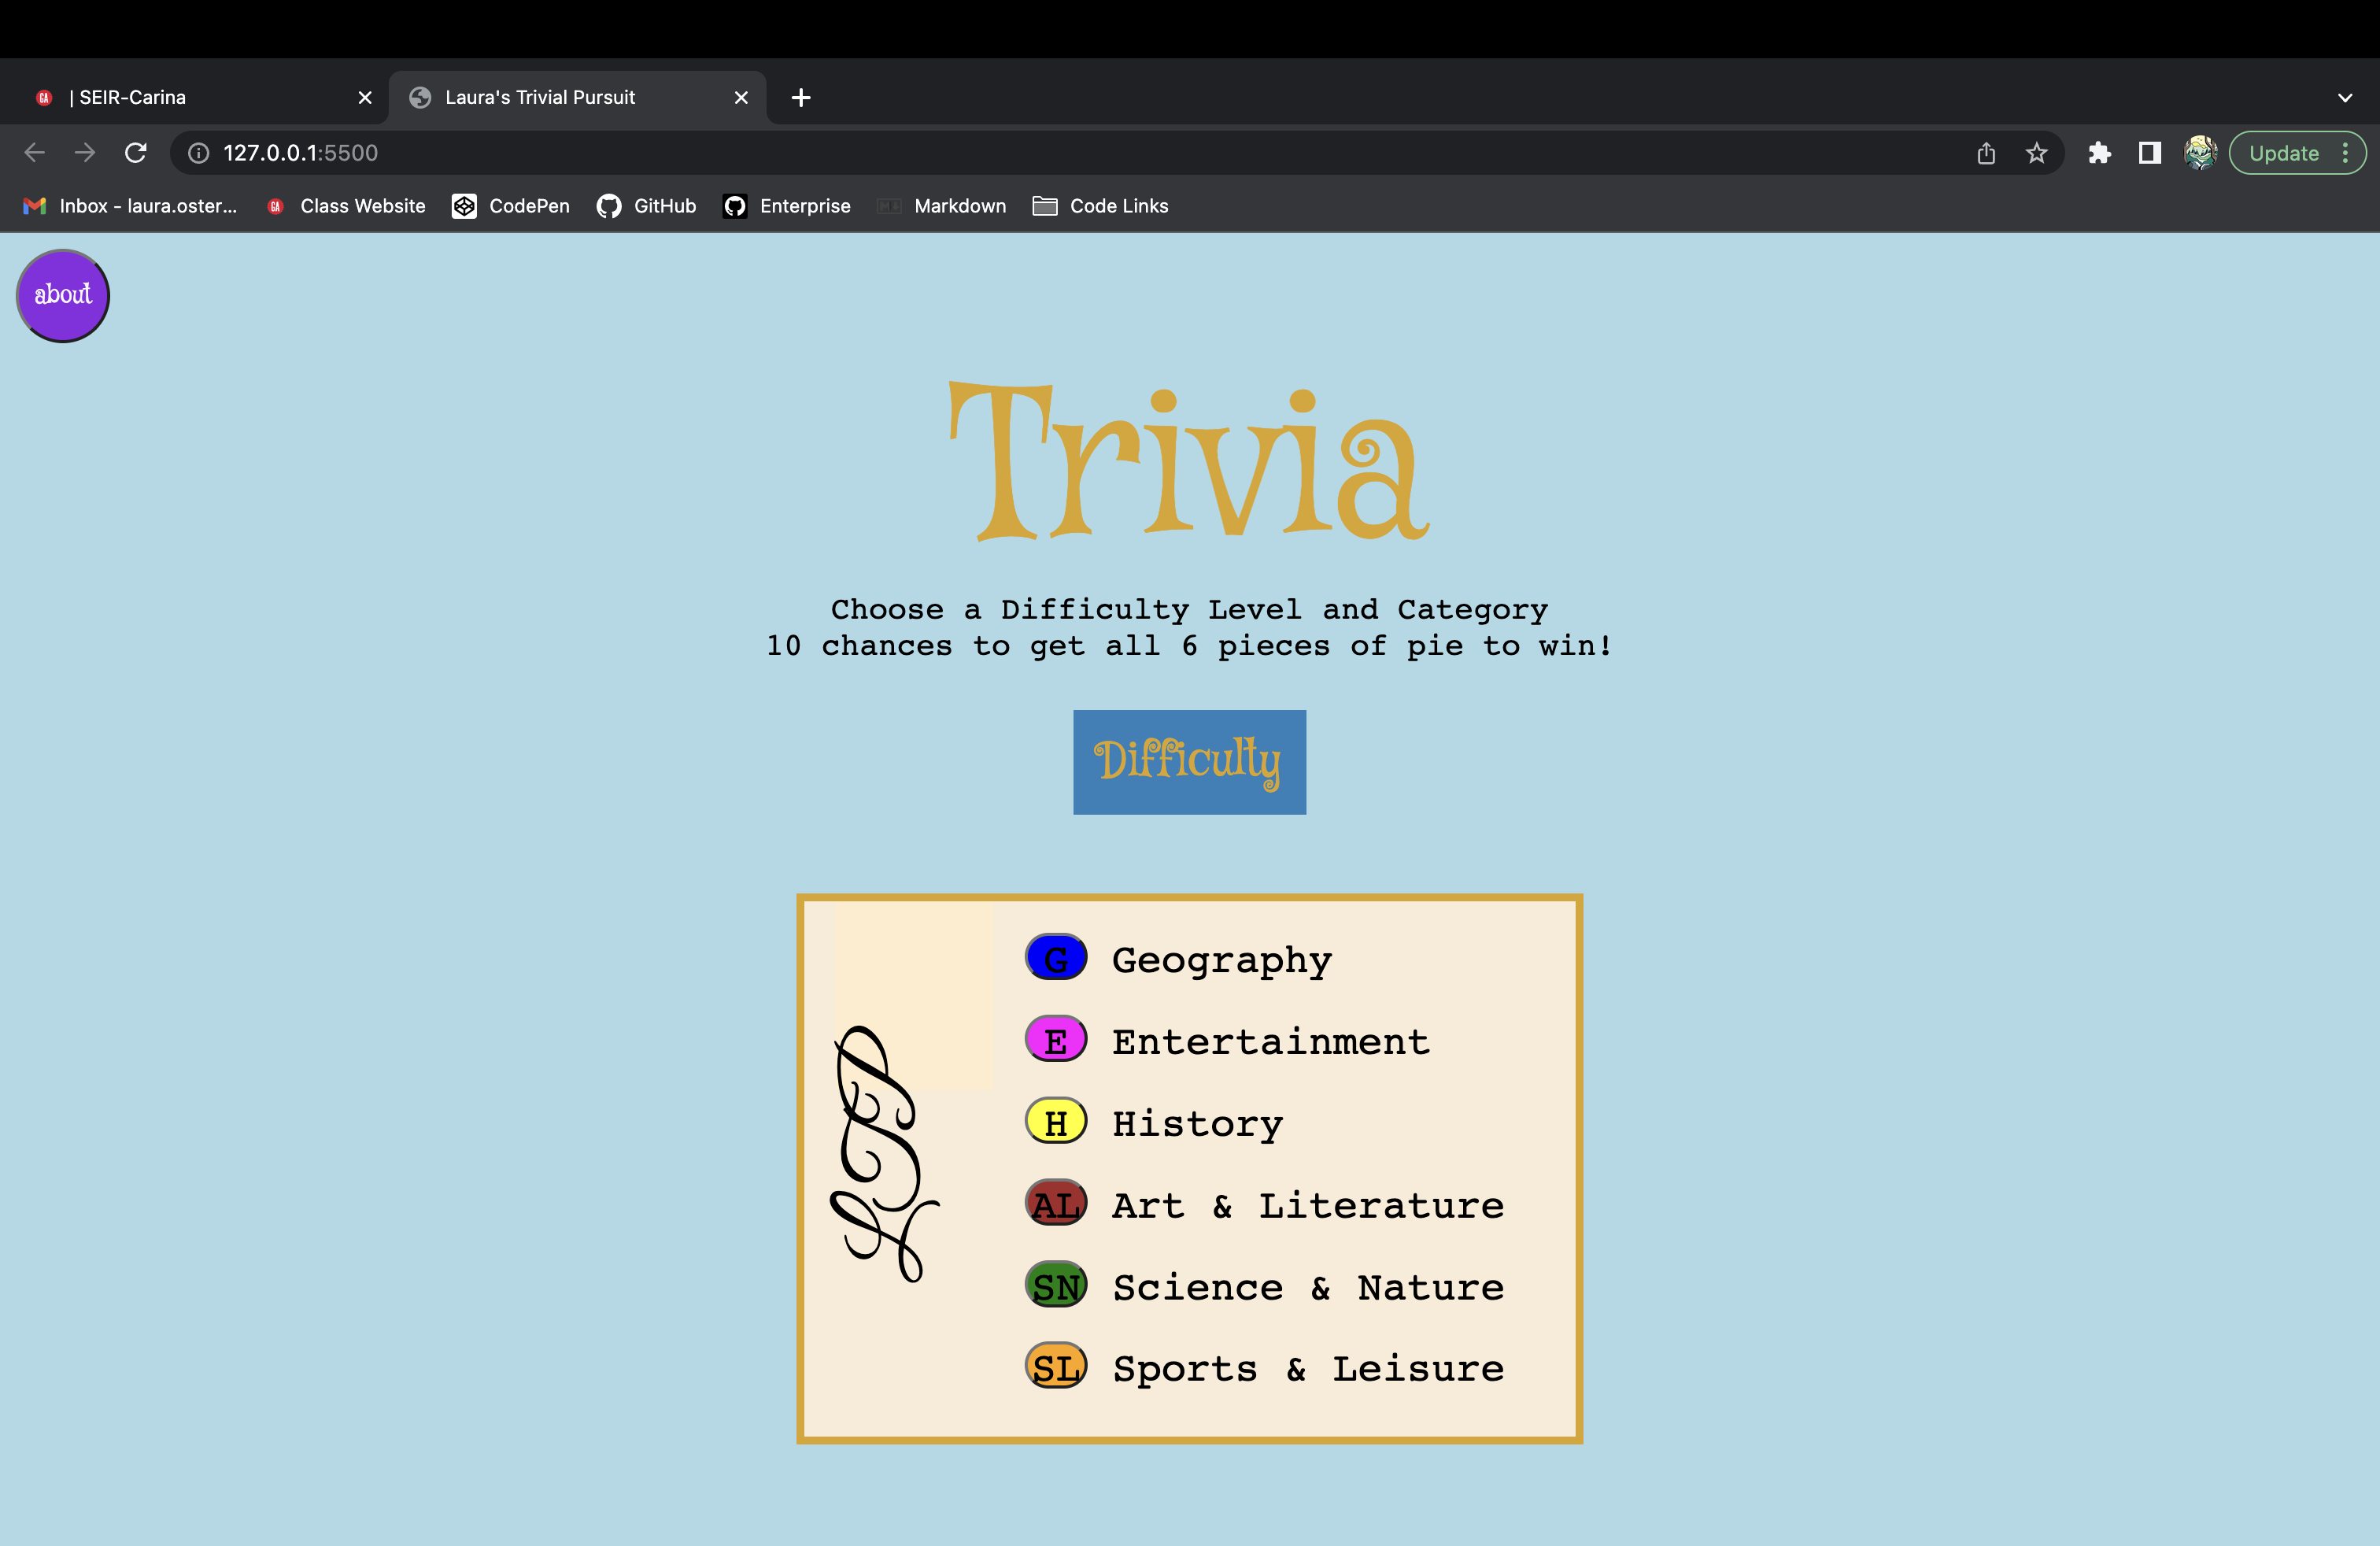Switch to the SEIR-Carina tab

coord(180,97)
